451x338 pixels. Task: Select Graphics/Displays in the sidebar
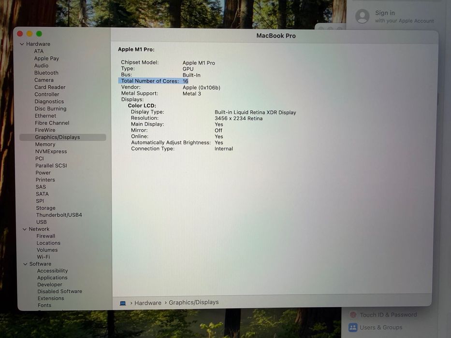pos(63,138)
